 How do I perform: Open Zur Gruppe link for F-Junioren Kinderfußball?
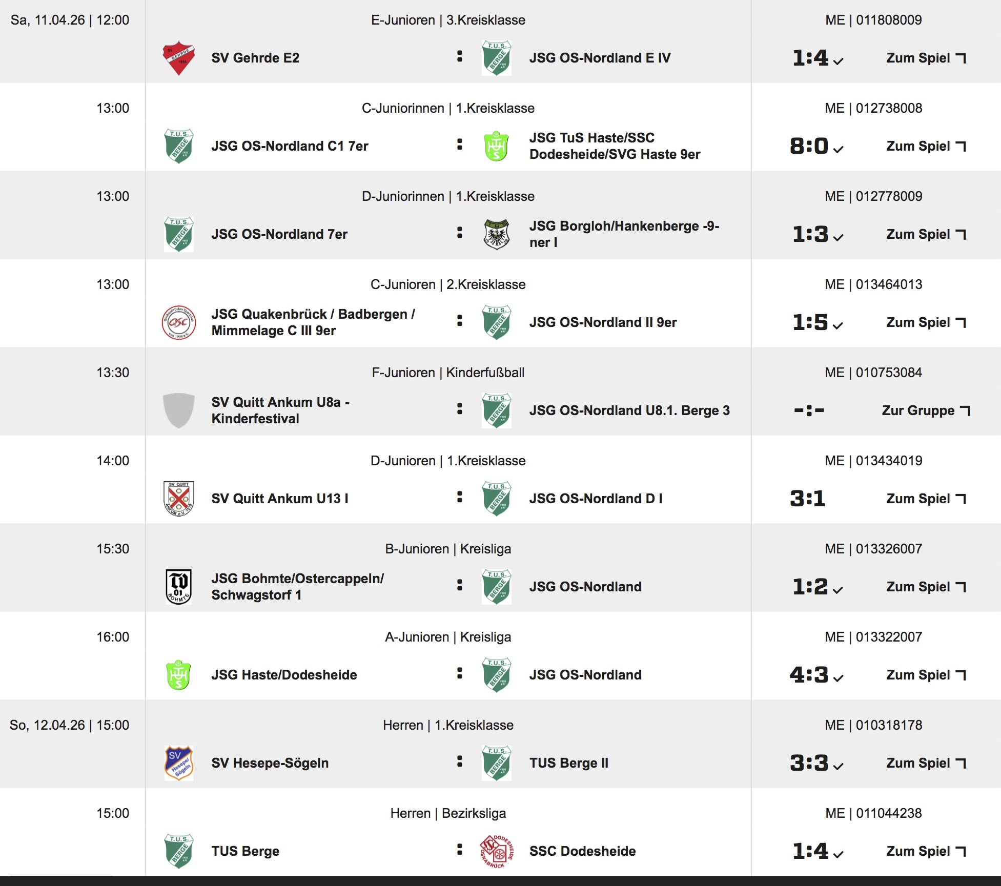pos(926,410)
